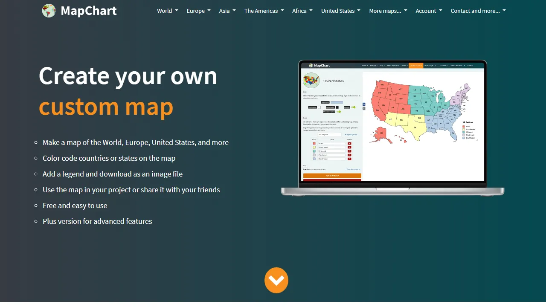The image size is (546, 307).
Task: Click the orange DOWNLOAD MAP button in preview
Action: click(331, 176)
